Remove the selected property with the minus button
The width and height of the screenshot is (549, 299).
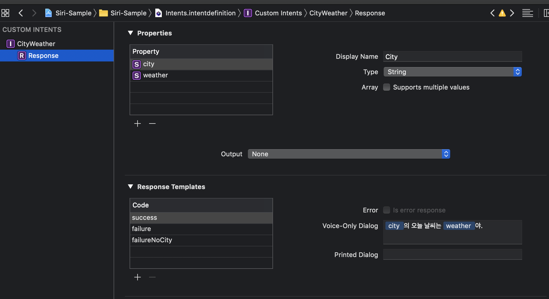click(152, 123)
